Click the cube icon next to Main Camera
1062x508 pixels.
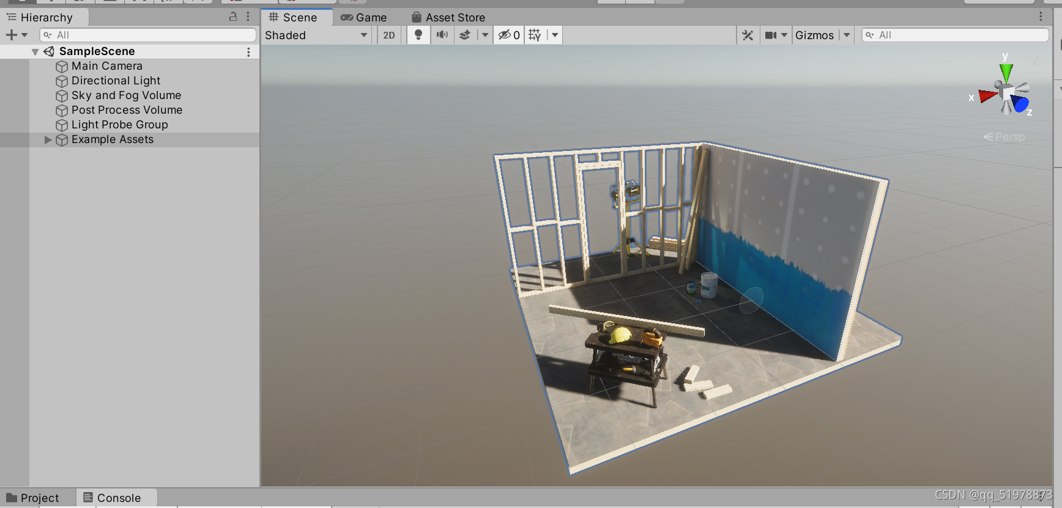[62, 67]
